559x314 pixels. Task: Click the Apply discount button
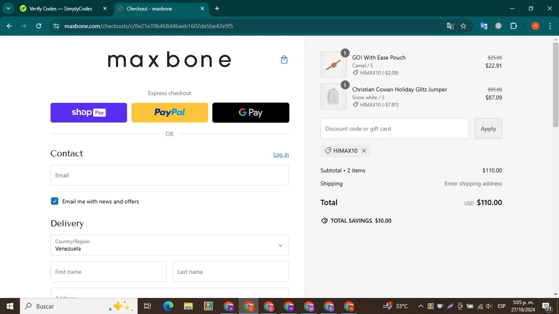click(488, 129)
